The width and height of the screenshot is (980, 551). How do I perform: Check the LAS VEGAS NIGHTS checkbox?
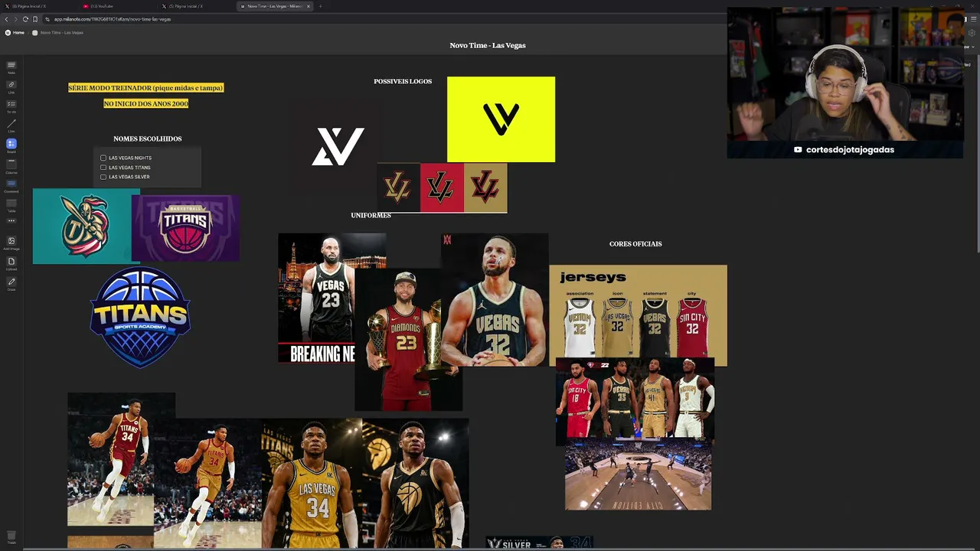(x=103, y=158)
